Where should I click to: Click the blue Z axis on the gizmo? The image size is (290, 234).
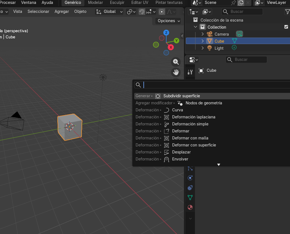(166, 33)
